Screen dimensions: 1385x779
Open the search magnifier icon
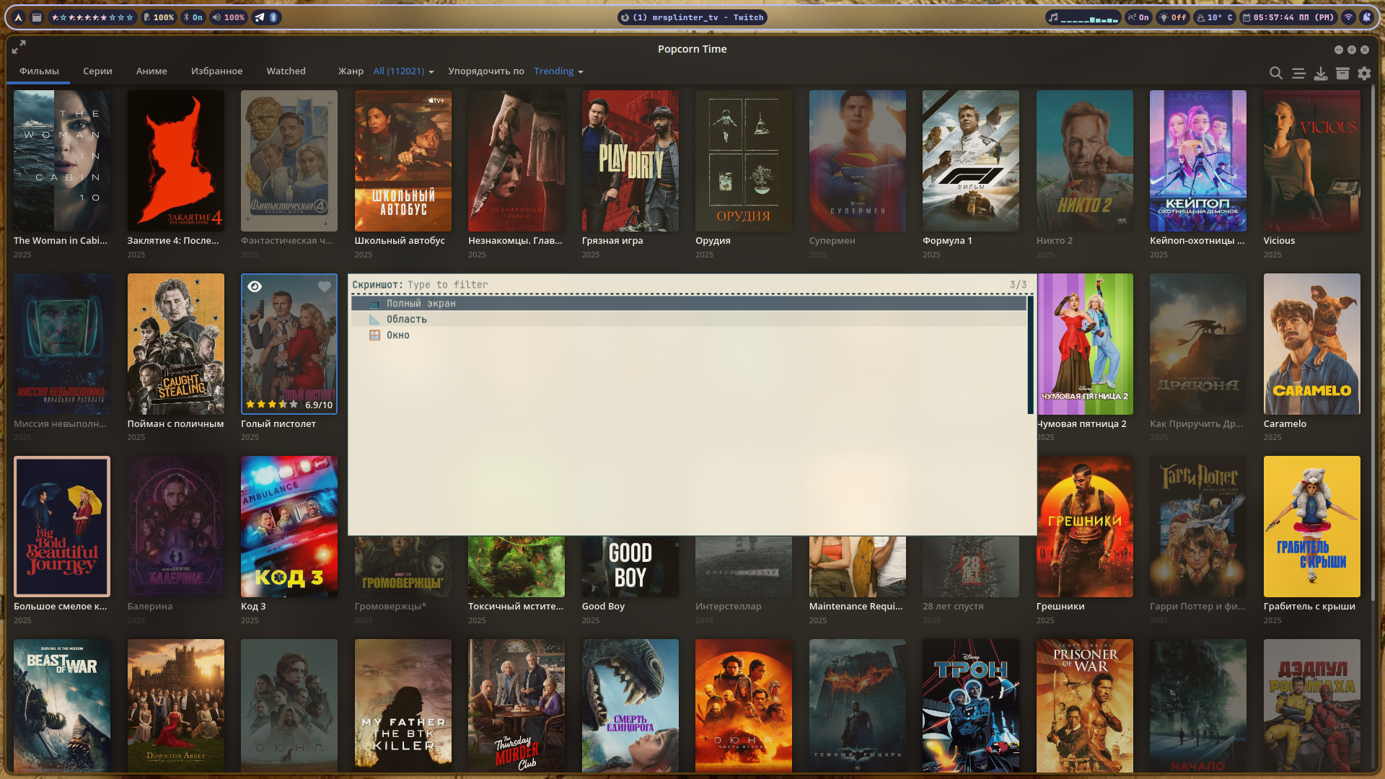[x=1275, y=73]
